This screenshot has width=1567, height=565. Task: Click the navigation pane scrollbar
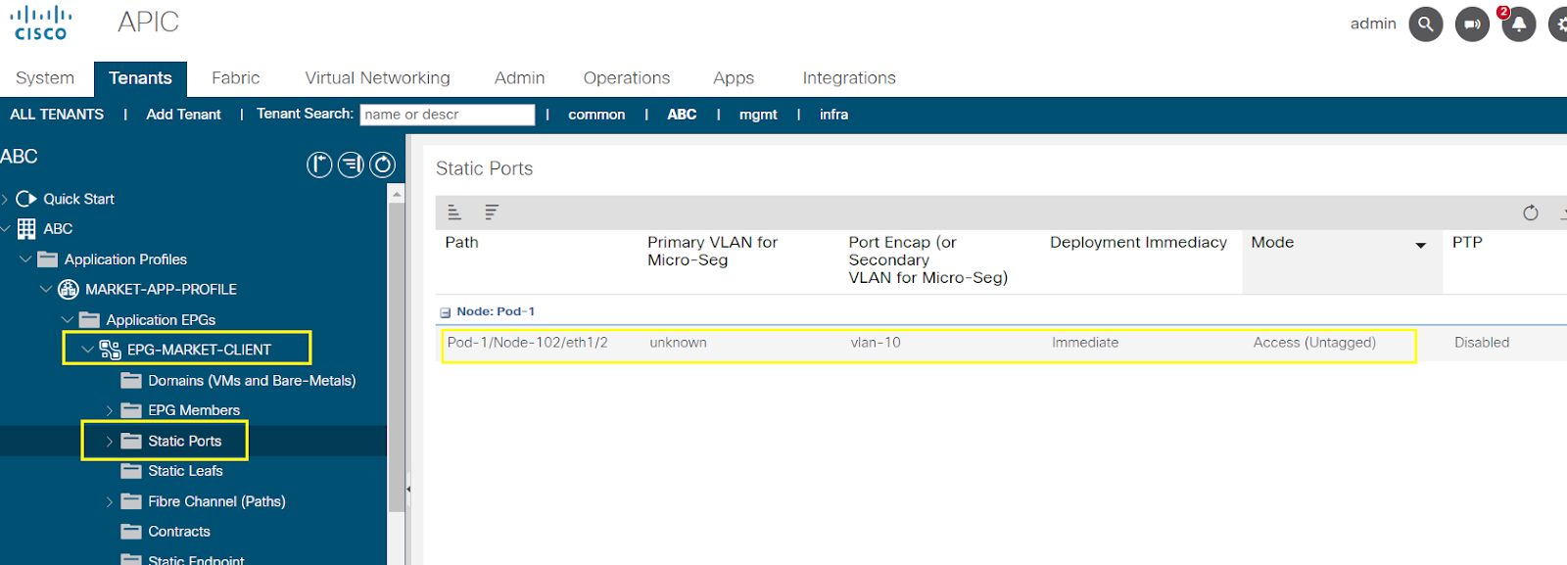(x=397, y=357)
